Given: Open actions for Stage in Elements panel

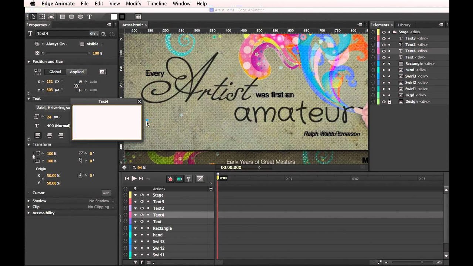Looking at the screenshot, I should (373, 32).
